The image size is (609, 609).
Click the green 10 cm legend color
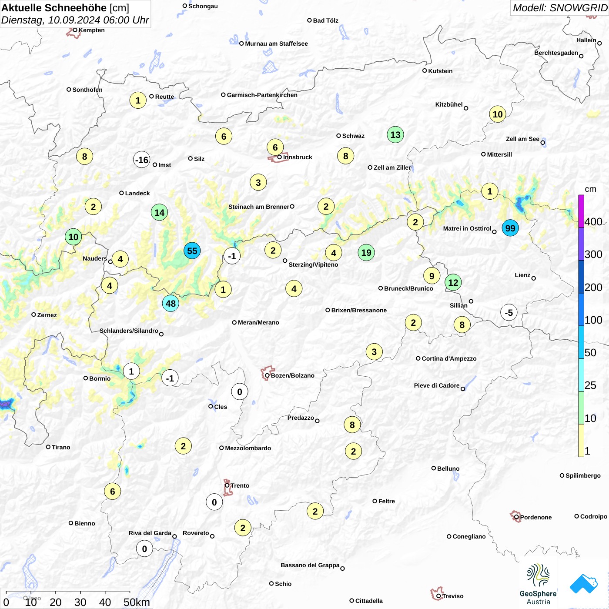[581, 408]
